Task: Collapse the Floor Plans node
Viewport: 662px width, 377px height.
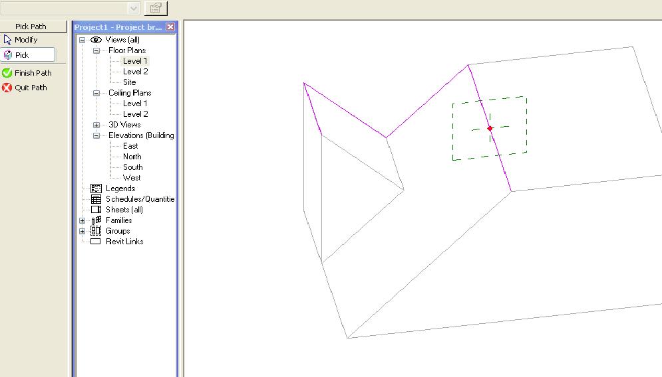Action: coord(96,50)
